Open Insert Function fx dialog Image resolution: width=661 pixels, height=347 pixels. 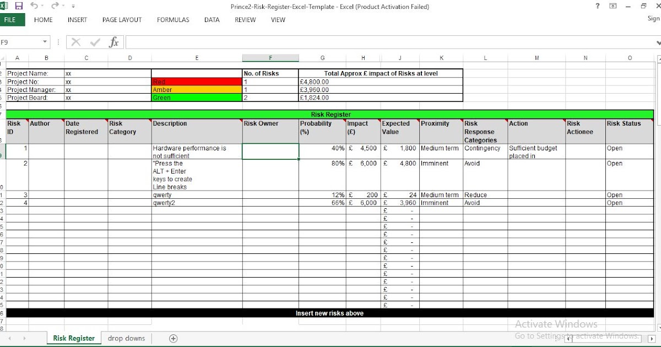coord(114,42)
